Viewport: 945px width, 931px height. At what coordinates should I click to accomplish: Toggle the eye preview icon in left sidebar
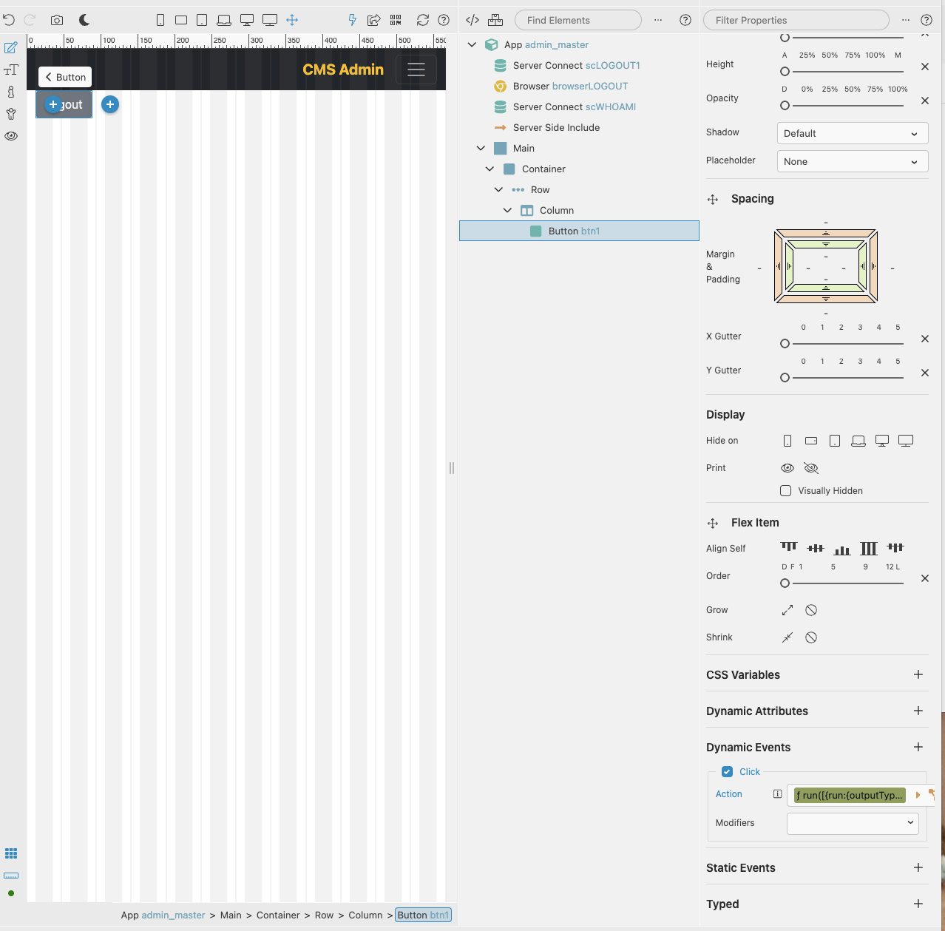11,136
